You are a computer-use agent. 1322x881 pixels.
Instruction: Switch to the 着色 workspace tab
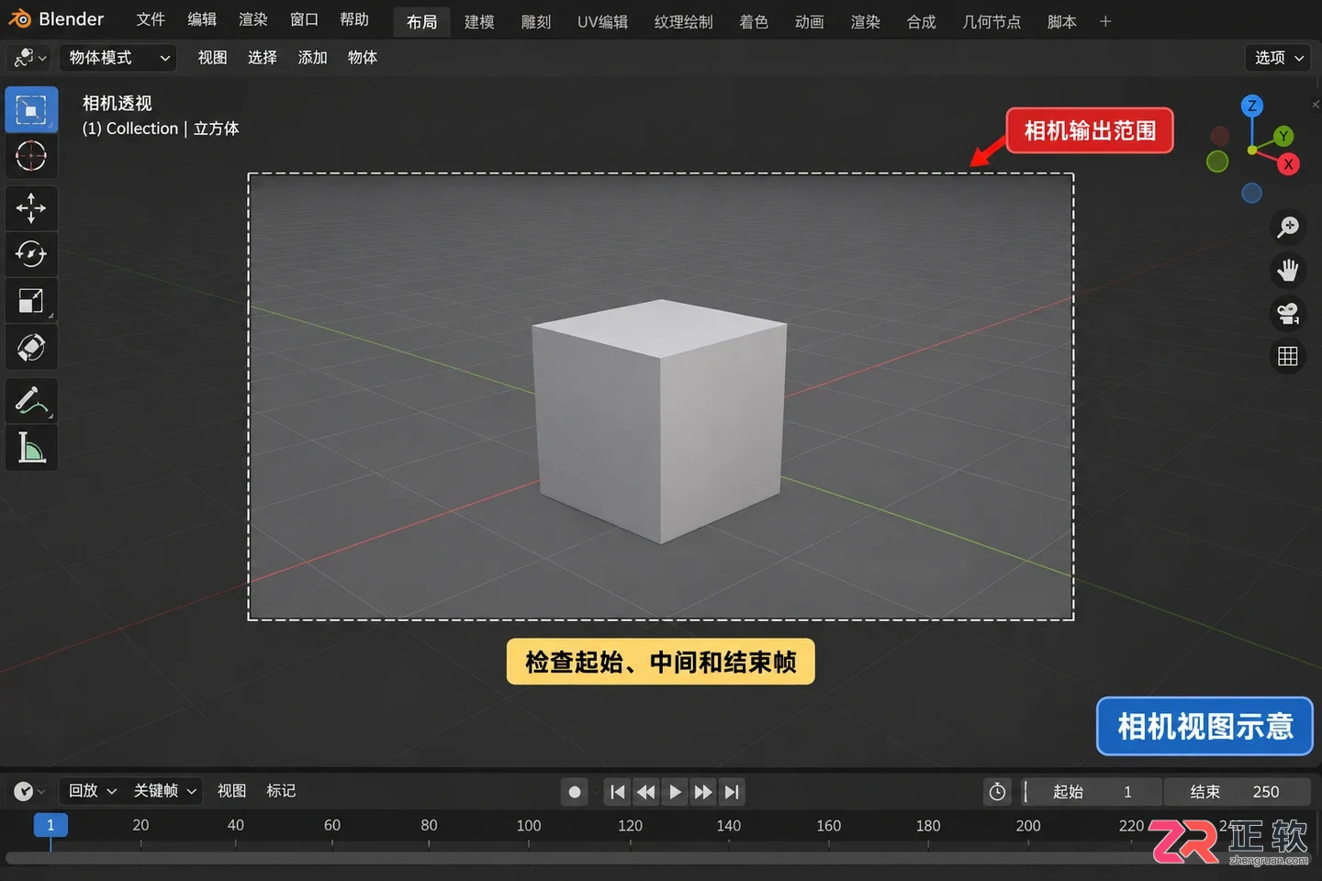(754, 21)
